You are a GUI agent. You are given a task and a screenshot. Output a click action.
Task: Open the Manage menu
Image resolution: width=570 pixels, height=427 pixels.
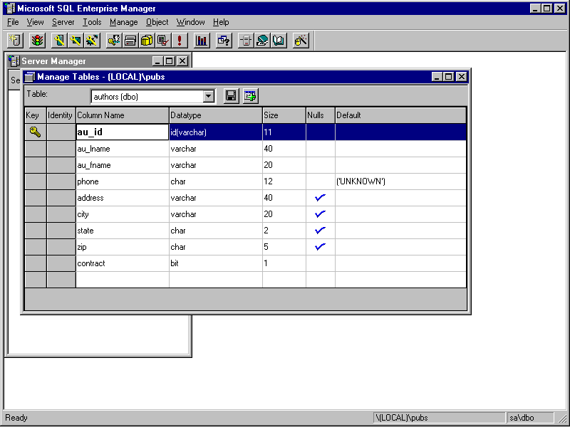pos(123,22)
